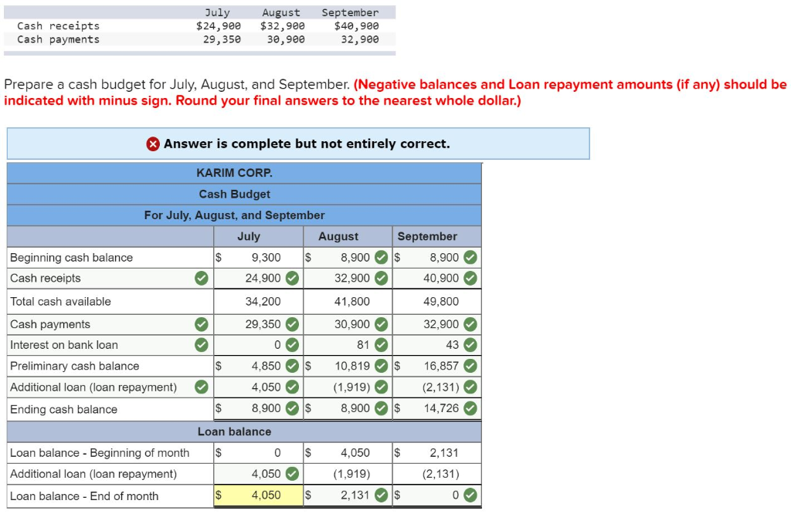Image resolution: width=791 pixels, height=514 pixels.
Task: Click the green check beside July interest 0
Action: [292, 345]
